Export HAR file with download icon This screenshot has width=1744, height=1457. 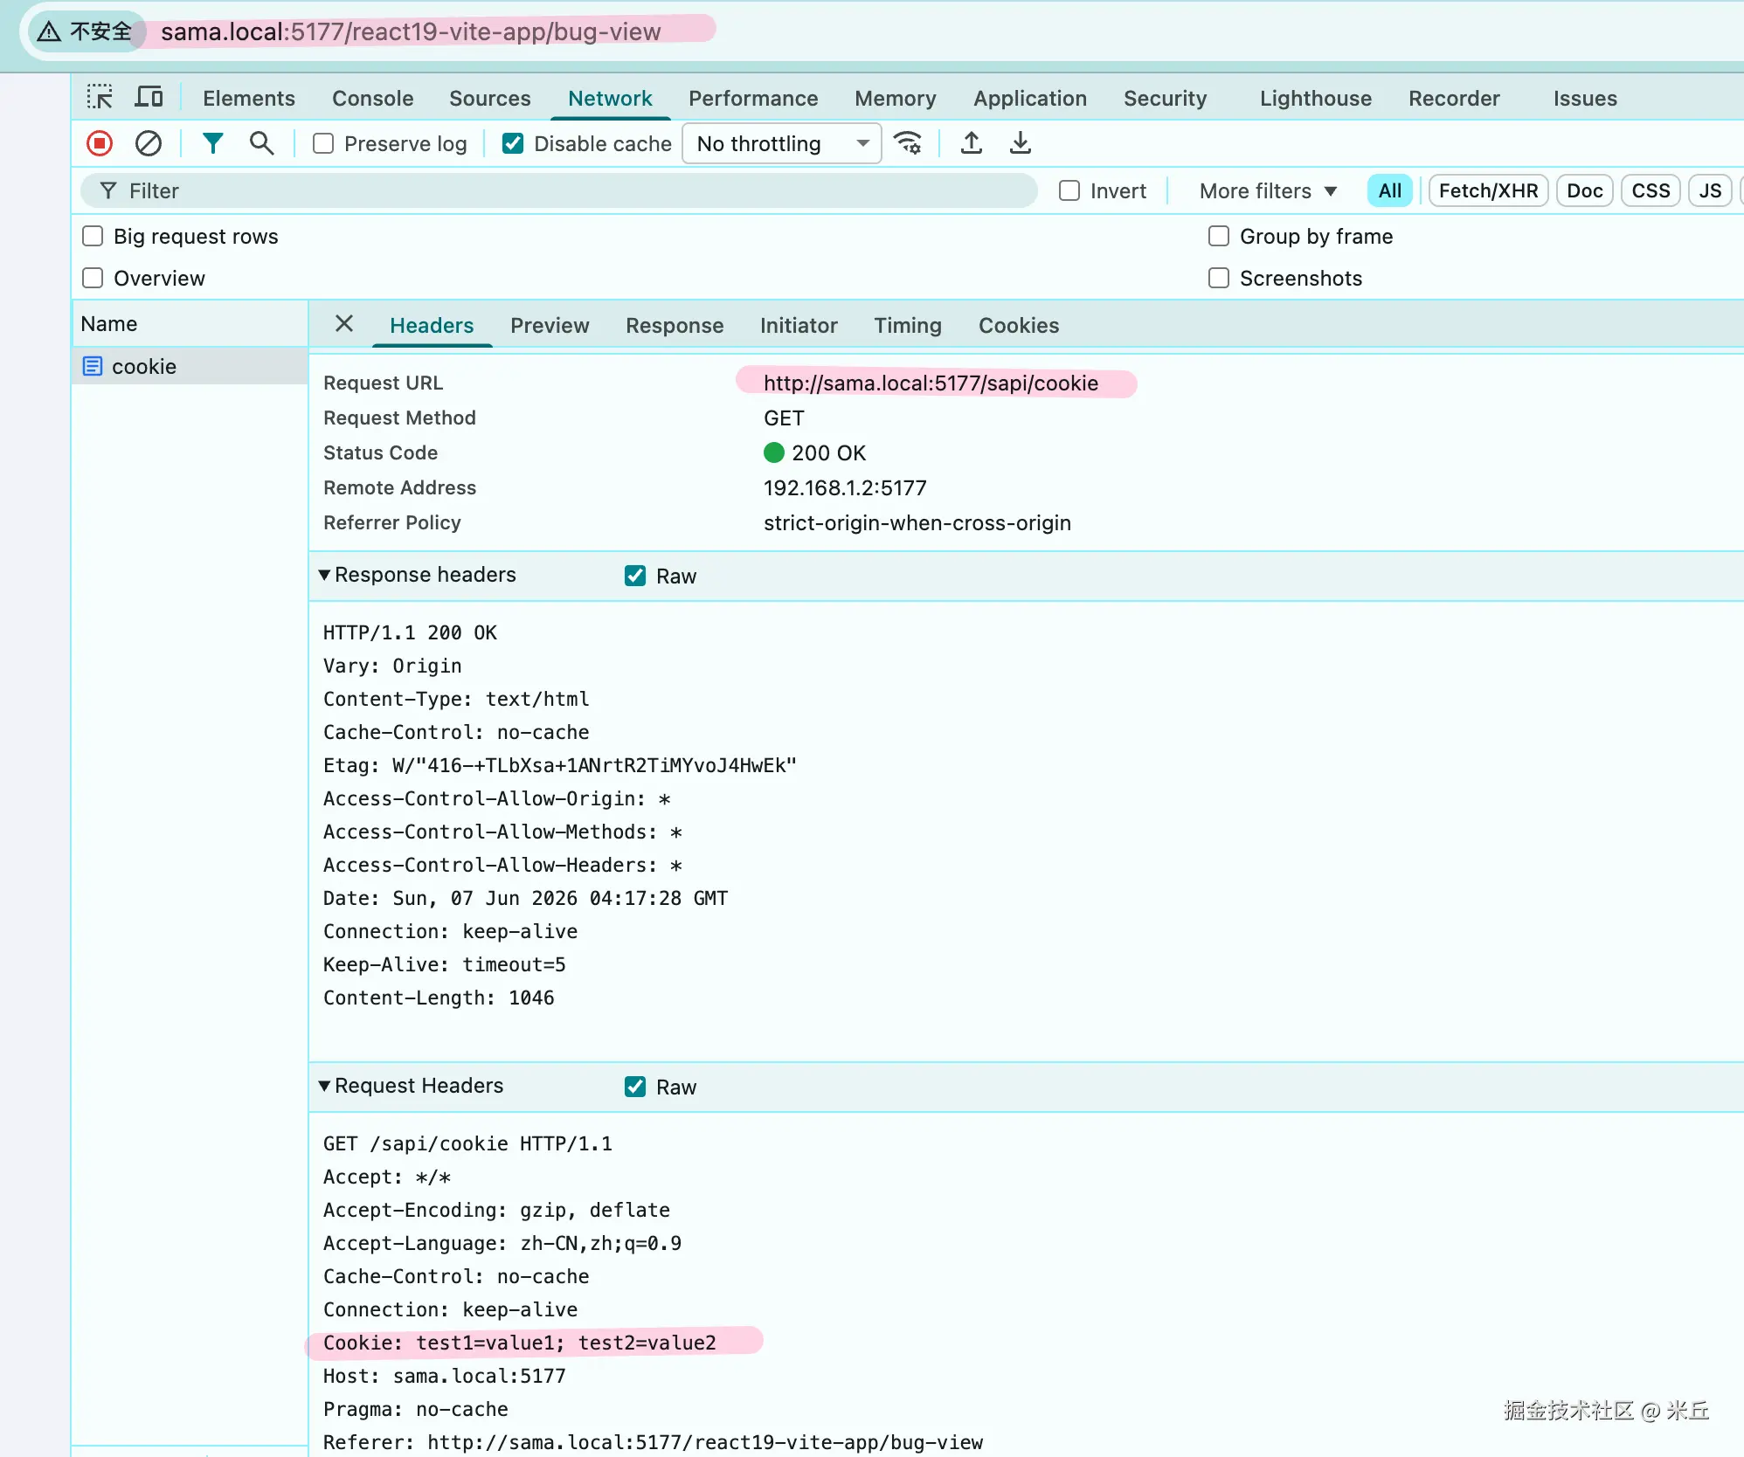[x=1020, y=143]
